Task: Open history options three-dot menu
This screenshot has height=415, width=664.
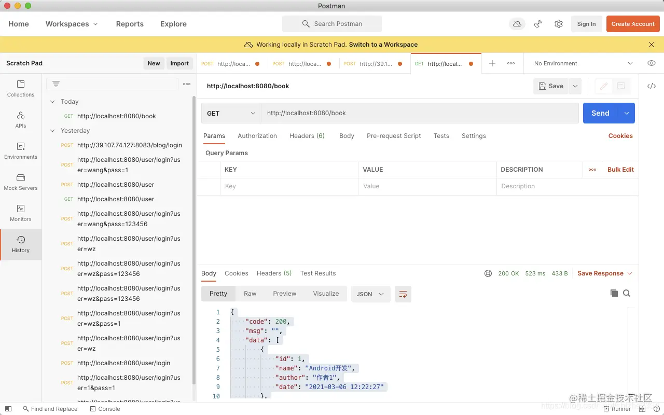Action: click(187, 84)
